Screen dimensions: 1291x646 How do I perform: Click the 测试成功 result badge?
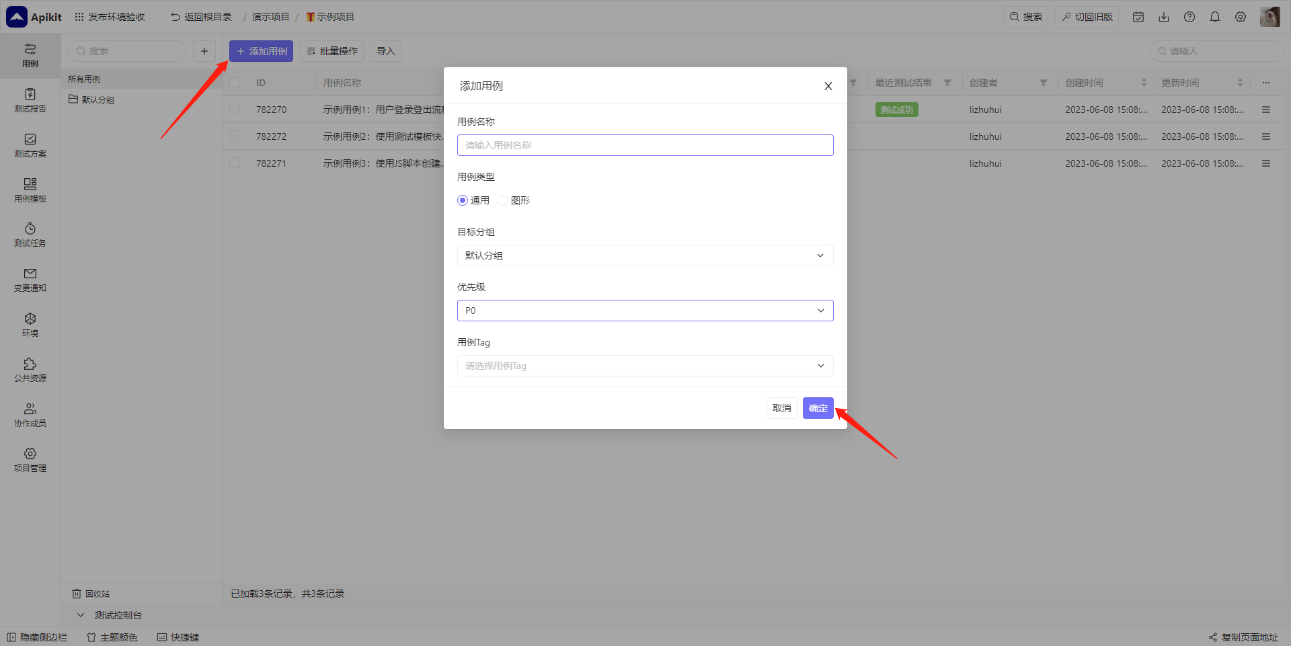897,110
